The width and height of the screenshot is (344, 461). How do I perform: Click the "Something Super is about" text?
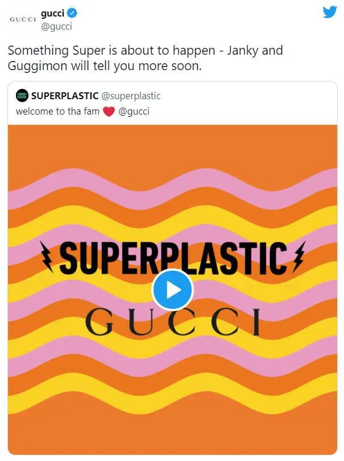coord(73,50)
